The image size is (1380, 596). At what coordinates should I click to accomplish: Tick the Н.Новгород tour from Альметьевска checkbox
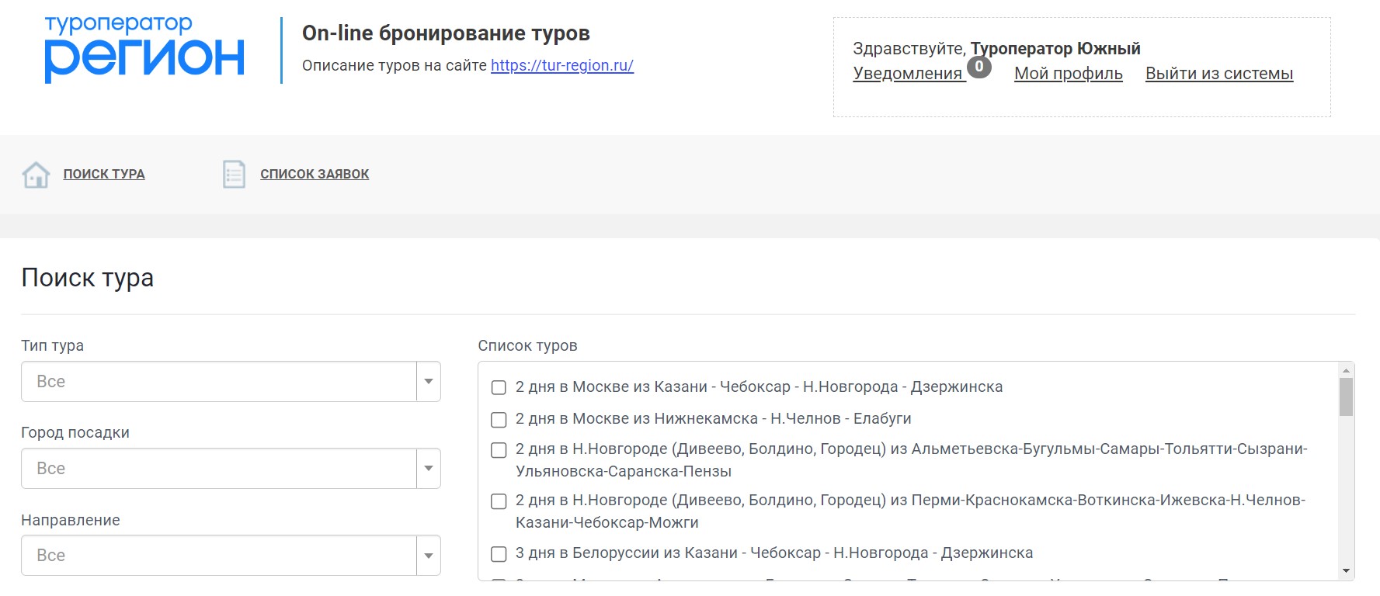(499, 450)
